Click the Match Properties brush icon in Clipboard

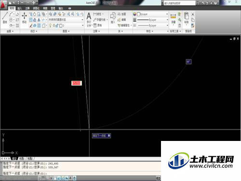[x=192, y=26]
